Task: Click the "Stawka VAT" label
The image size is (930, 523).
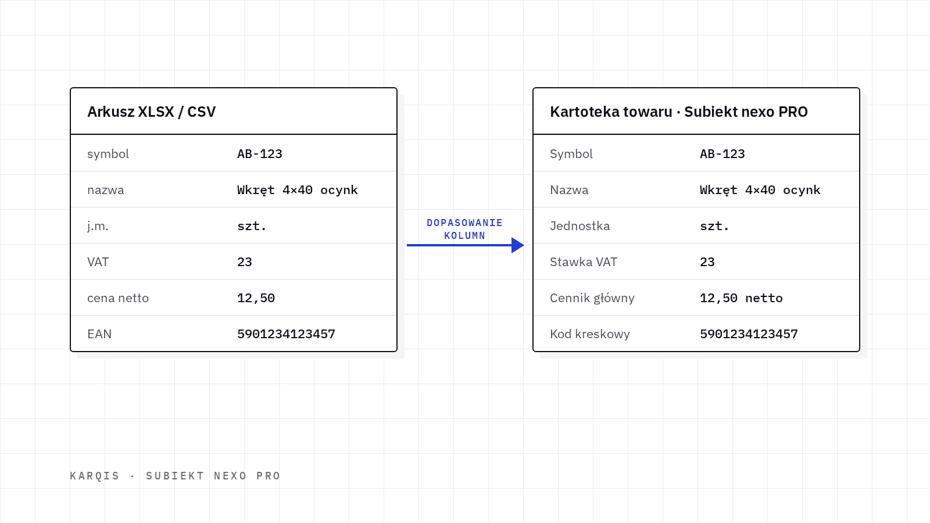Action: click(584, 262)
